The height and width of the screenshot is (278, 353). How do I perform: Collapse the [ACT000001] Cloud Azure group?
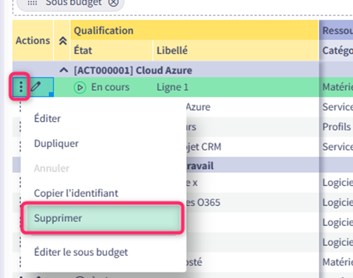(64, 70)
